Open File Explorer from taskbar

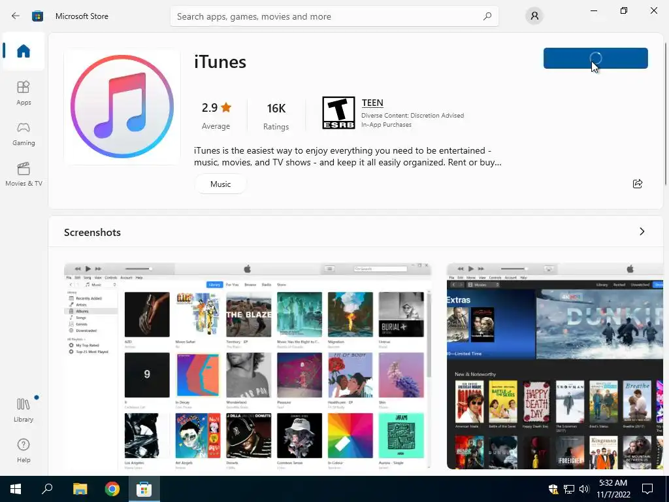coord(80,489)
